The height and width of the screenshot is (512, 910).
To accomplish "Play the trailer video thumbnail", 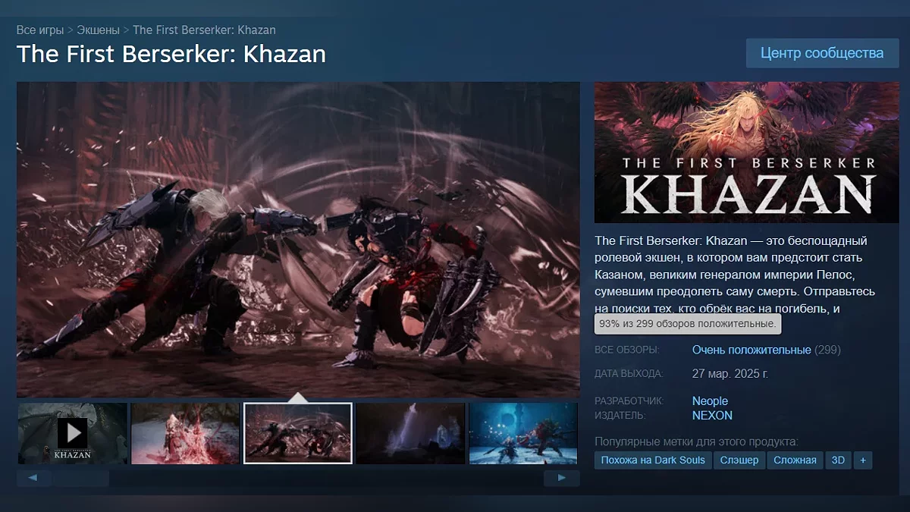I will pos(73,433).
